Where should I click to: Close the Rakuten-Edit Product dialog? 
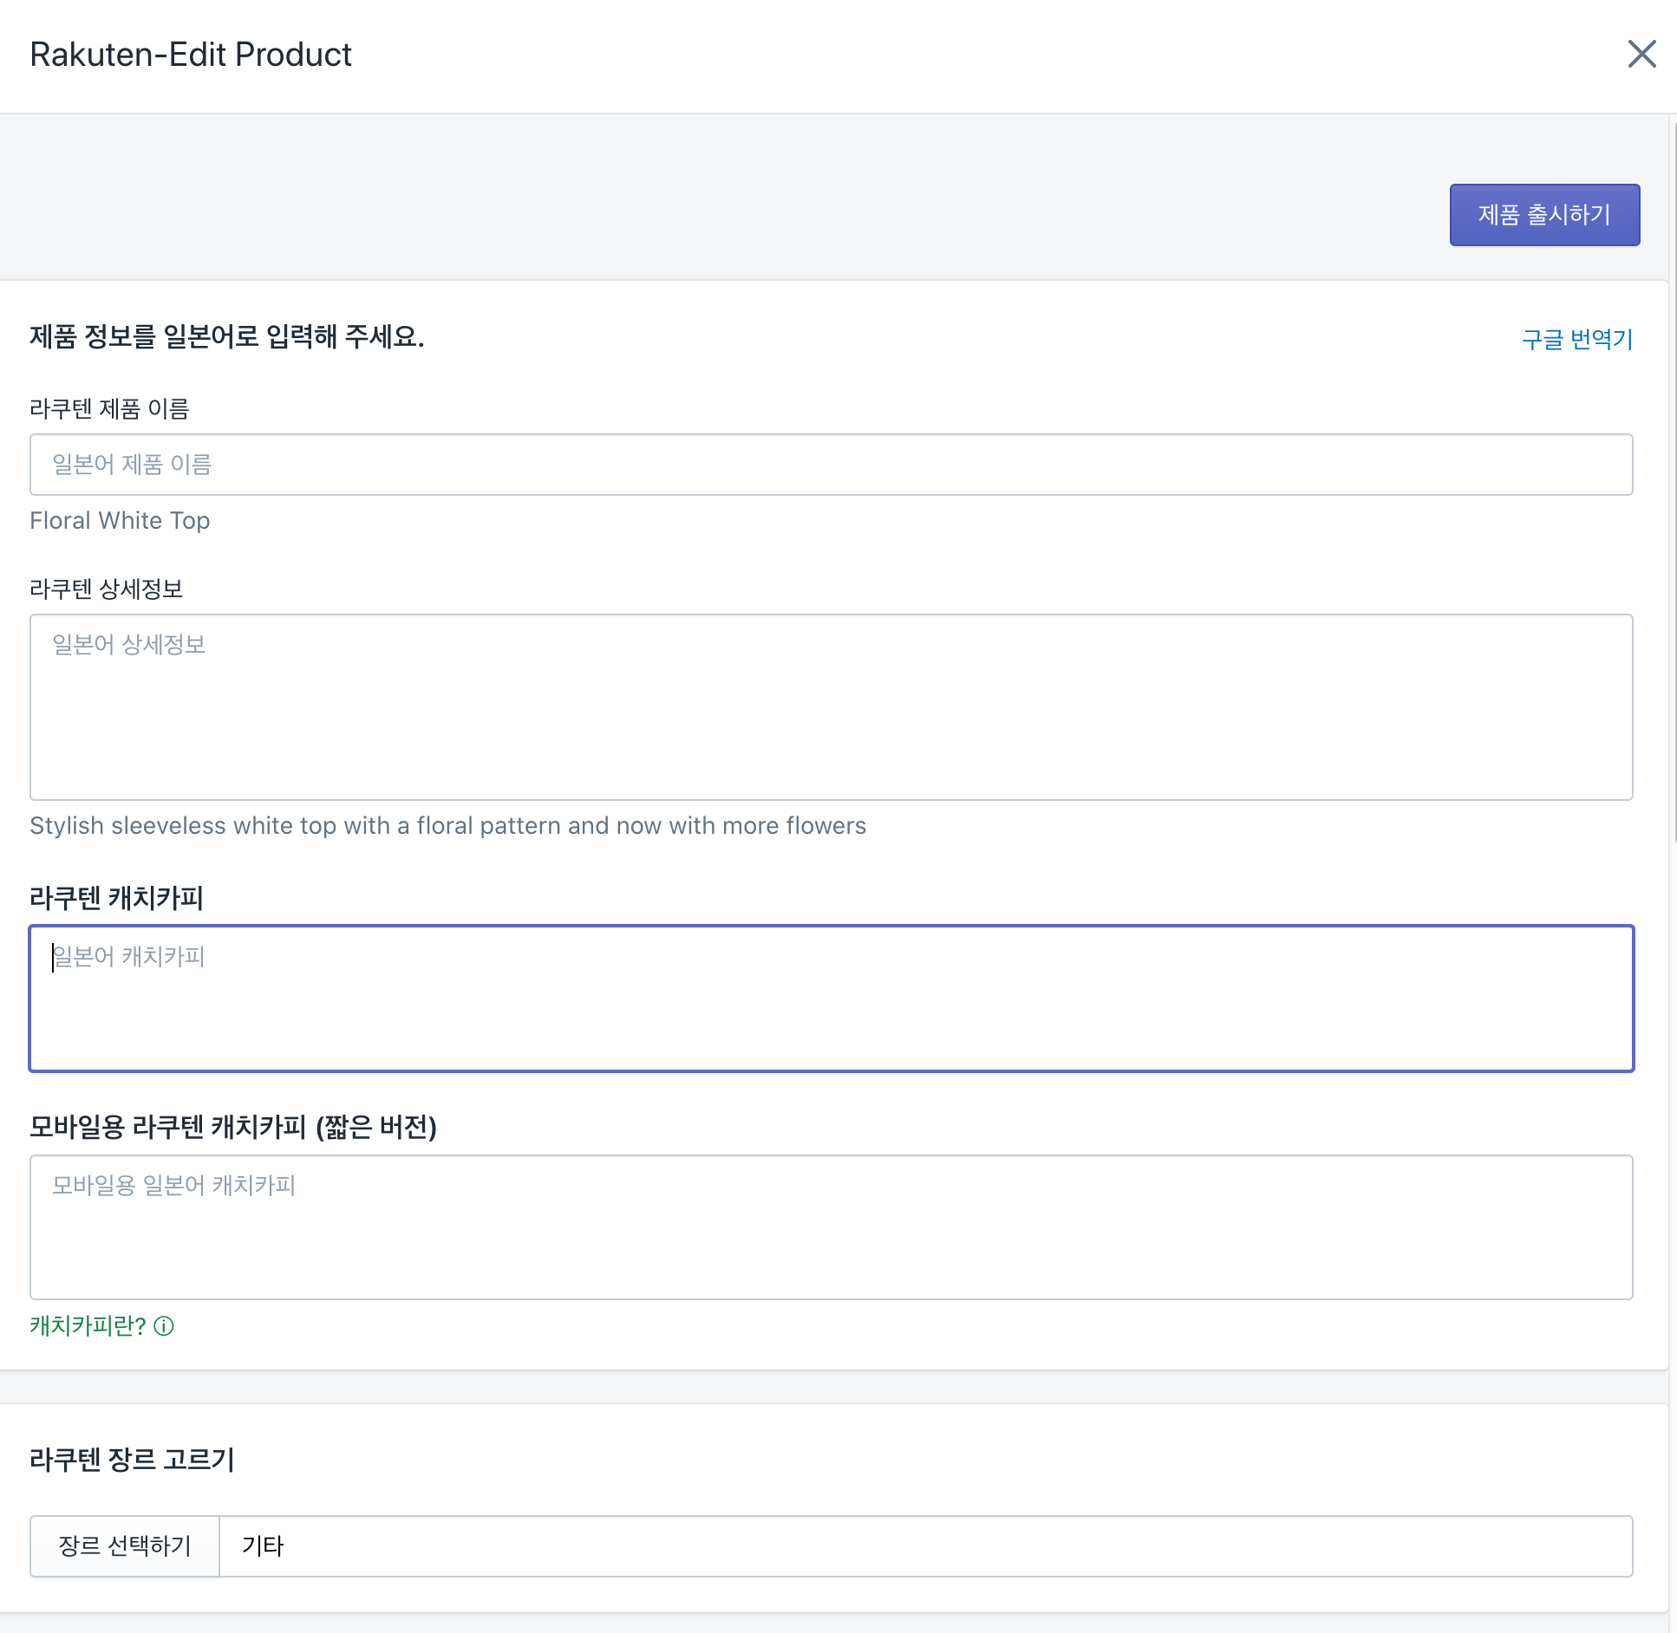(1641, 54)
